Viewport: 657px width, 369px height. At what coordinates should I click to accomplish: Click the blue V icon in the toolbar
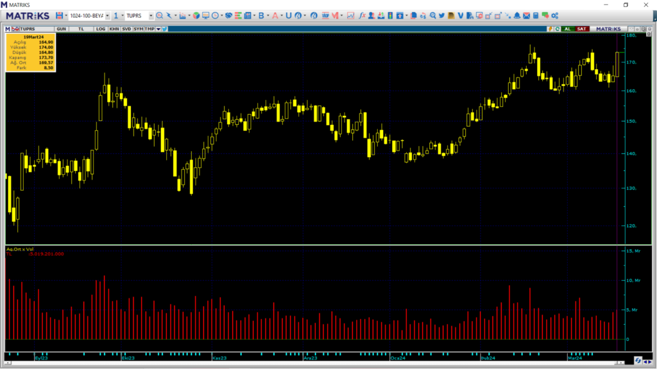click(x=461, y=15)
